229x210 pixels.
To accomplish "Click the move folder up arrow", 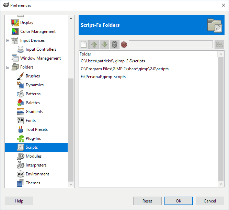I will tap(94, 45).
